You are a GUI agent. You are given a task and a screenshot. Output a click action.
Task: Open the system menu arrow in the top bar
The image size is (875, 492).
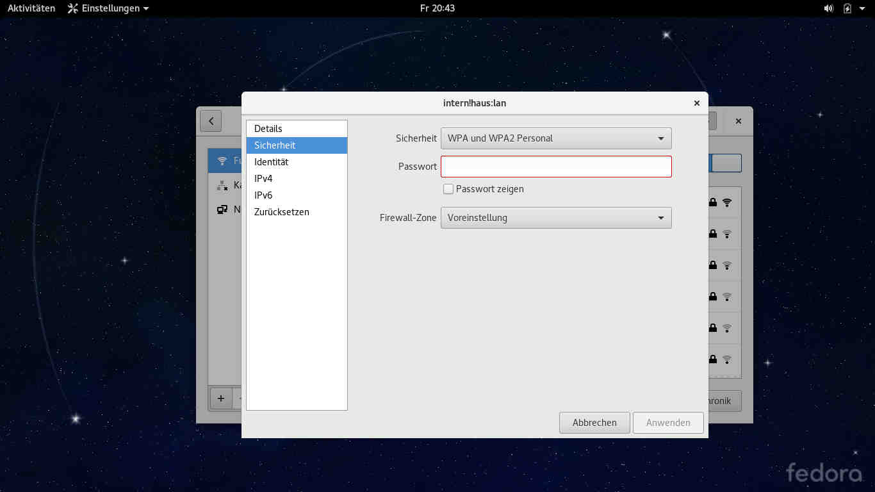click(862, 8)
